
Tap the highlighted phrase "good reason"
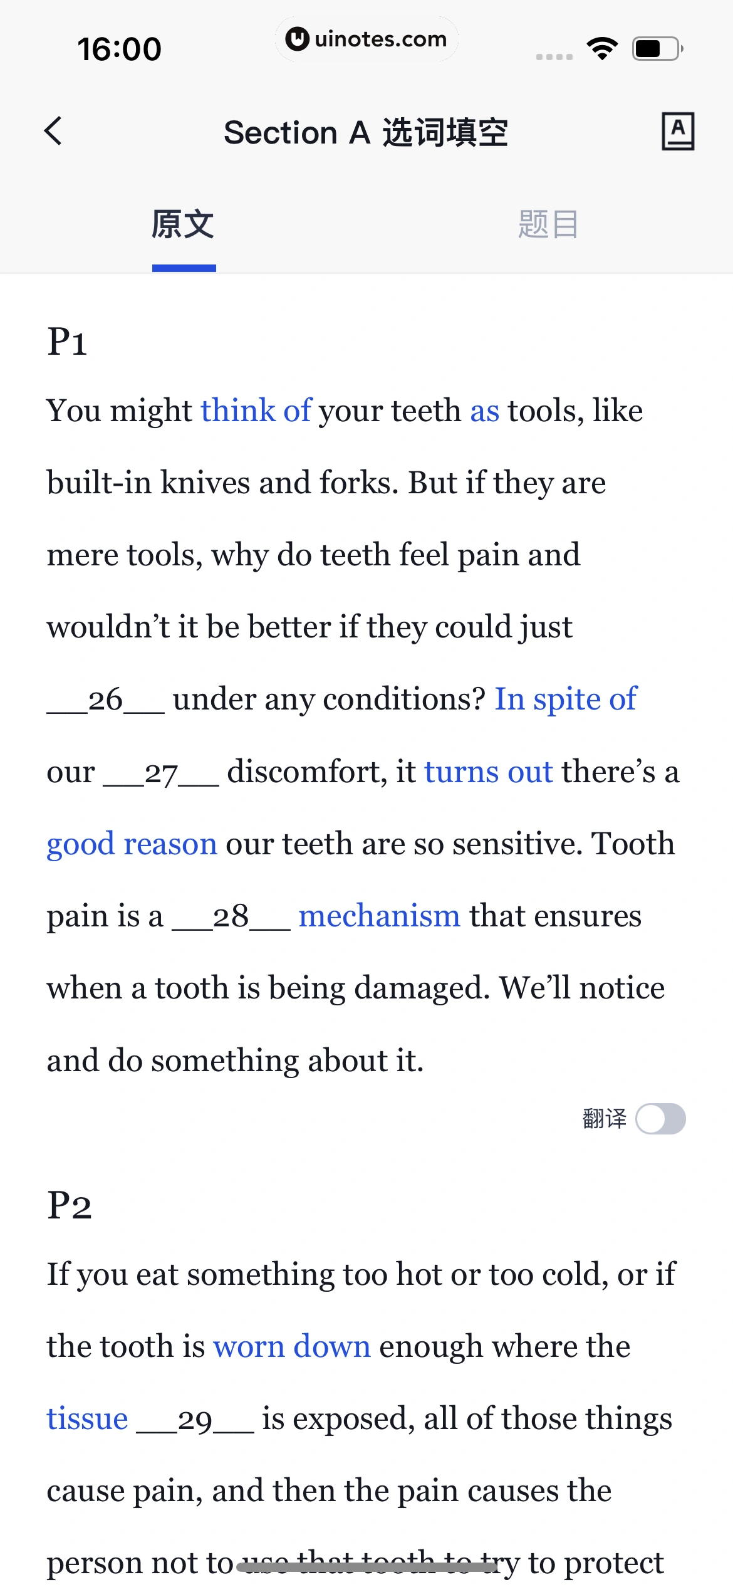(132, 844)
